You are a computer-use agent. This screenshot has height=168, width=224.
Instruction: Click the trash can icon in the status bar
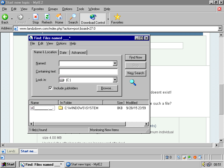pyautogui.click(x=167, y=157)
